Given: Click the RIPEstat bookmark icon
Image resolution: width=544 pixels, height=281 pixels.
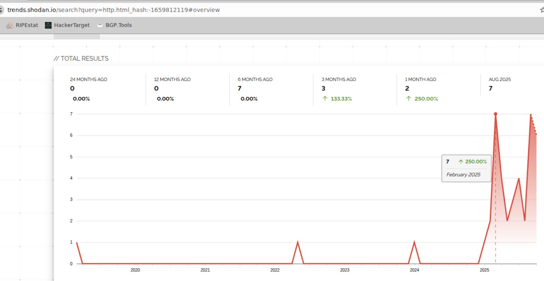Looking at the screenshot, I should click(x=10, y=25).
